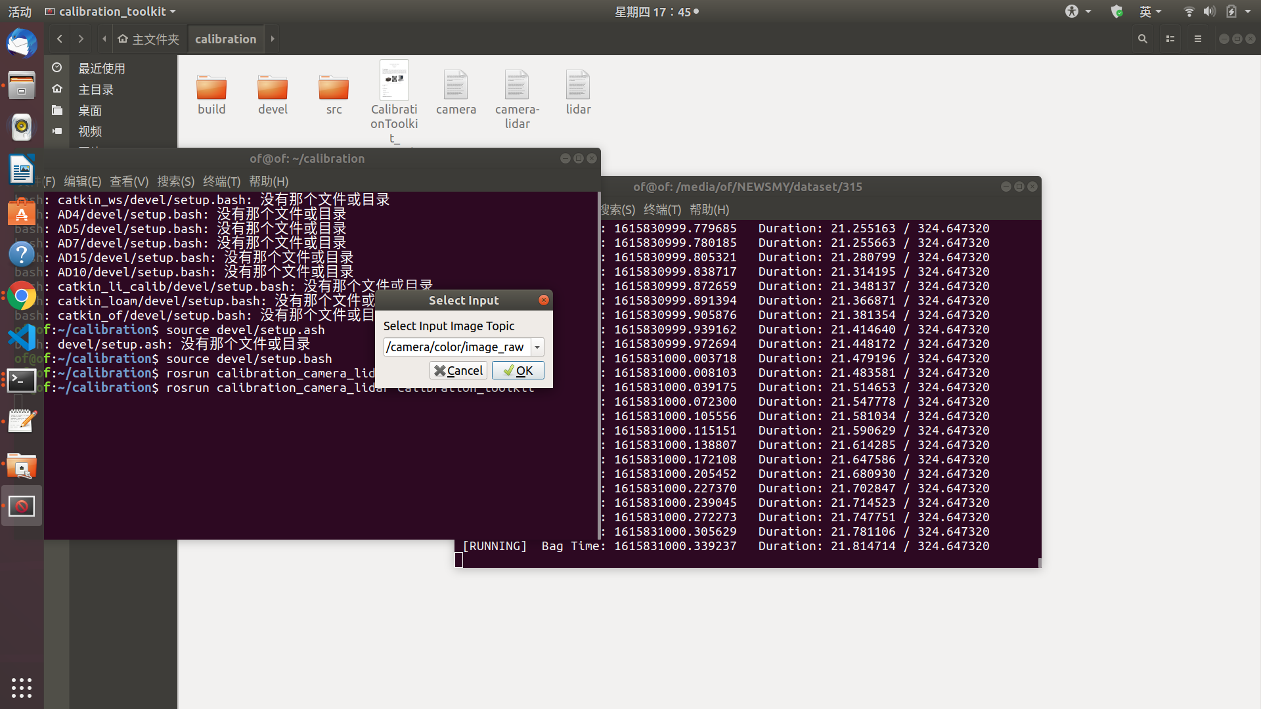Select 主目录 in sidebar
Screen dimensions: 1261x709
[x=96, y=89]
